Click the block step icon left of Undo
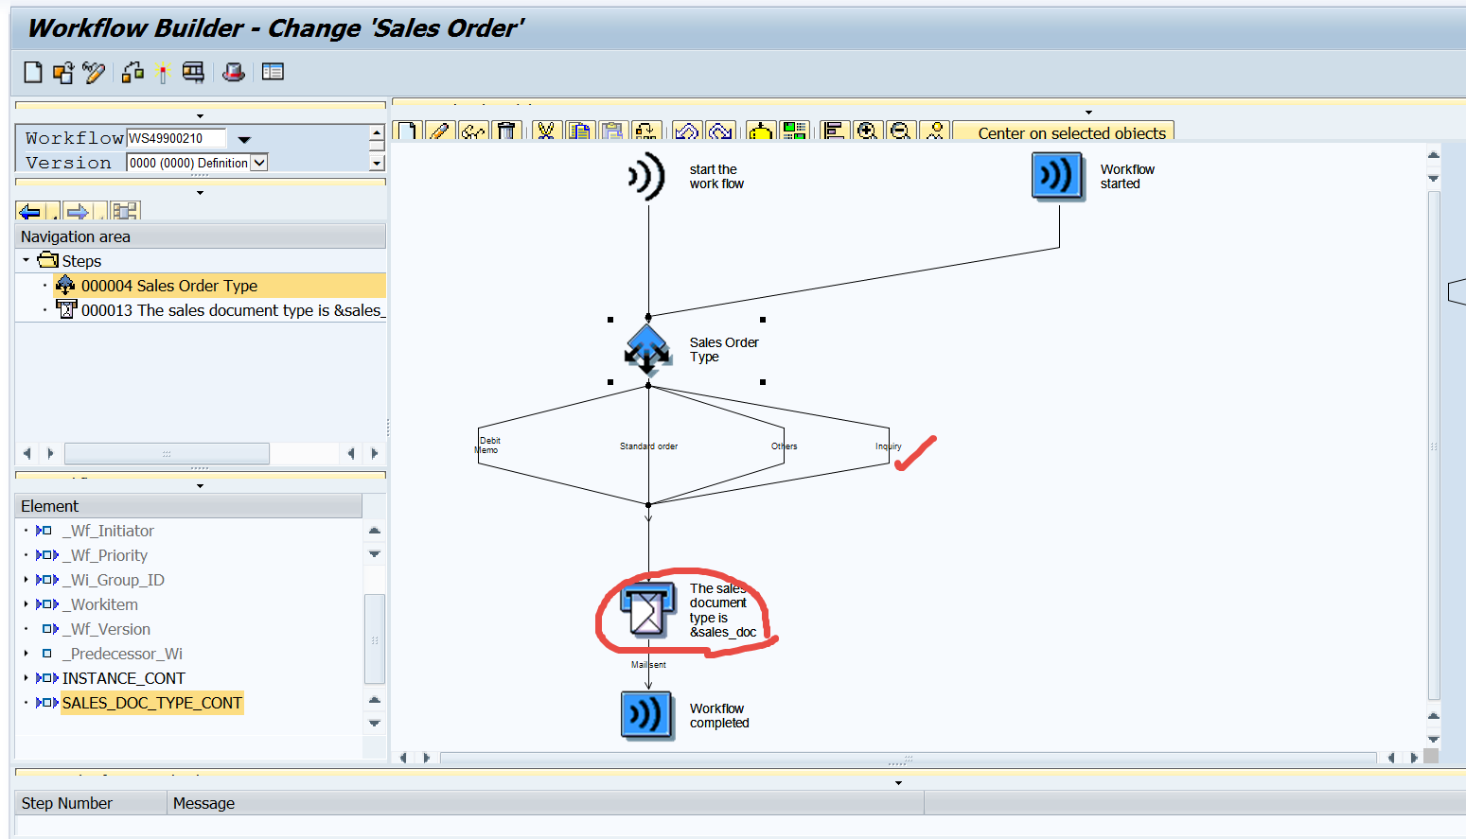 point(647,131)
